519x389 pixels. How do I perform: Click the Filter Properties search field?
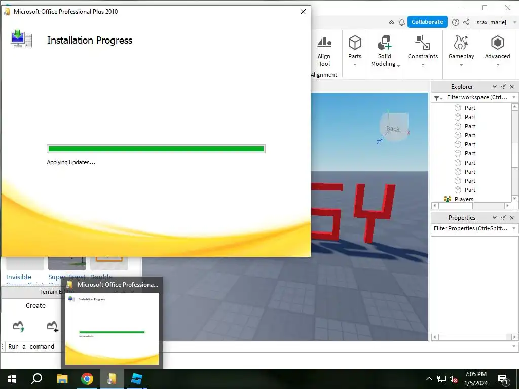click(x=471, y=228)
